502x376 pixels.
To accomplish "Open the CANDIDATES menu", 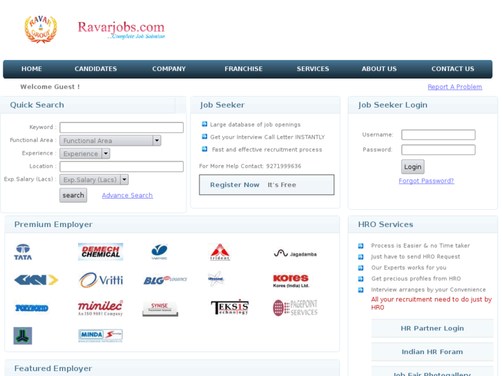I will (x=96, y=69).
